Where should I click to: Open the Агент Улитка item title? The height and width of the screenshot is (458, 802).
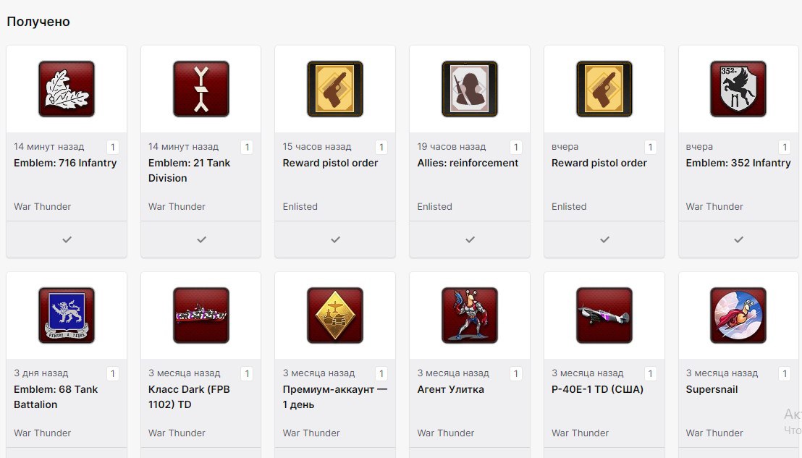[x=451, y=389]
